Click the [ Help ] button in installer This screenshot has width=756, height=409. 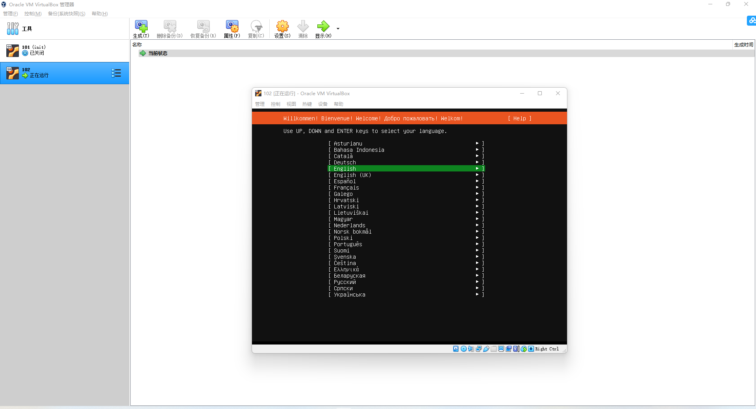point(520,118)
